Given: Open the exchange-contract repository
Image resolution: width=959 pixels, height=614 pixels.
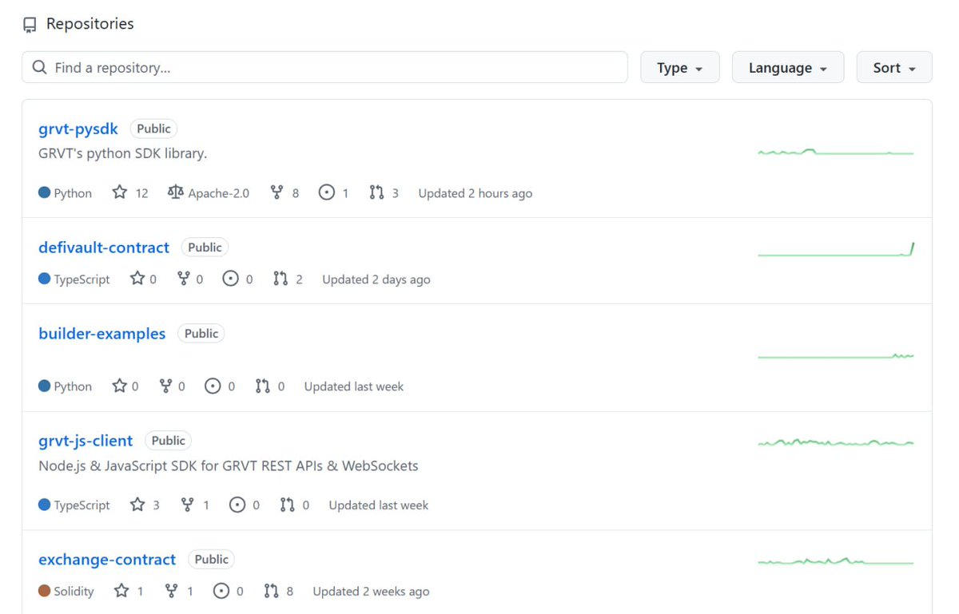Looking at the screenshot, I should click(x=107, y=560).
